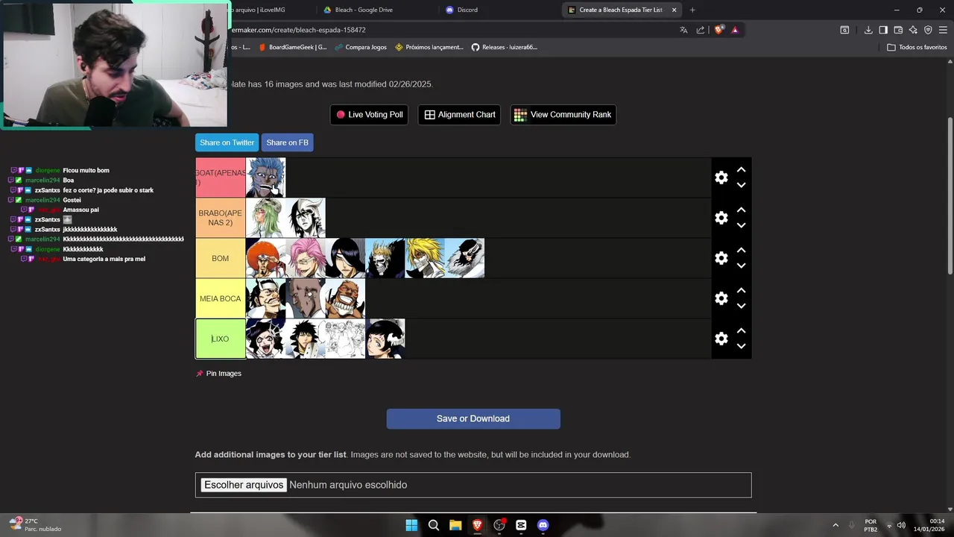This screenshot has width=954, height=537.
Task: Open browser downloads icon
Action: (x=868, y=30)
